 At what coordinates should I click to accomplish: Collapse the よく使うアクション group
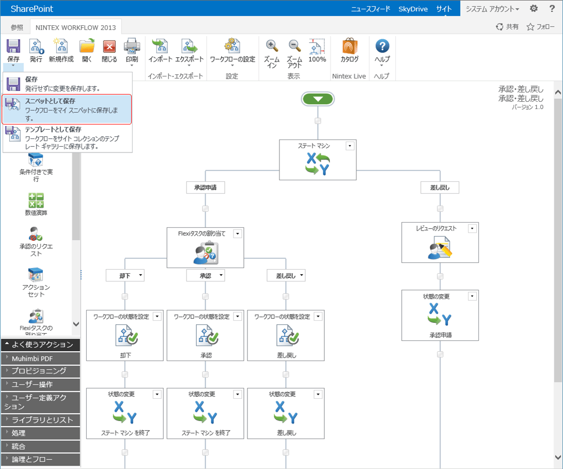tap(40, 345)
